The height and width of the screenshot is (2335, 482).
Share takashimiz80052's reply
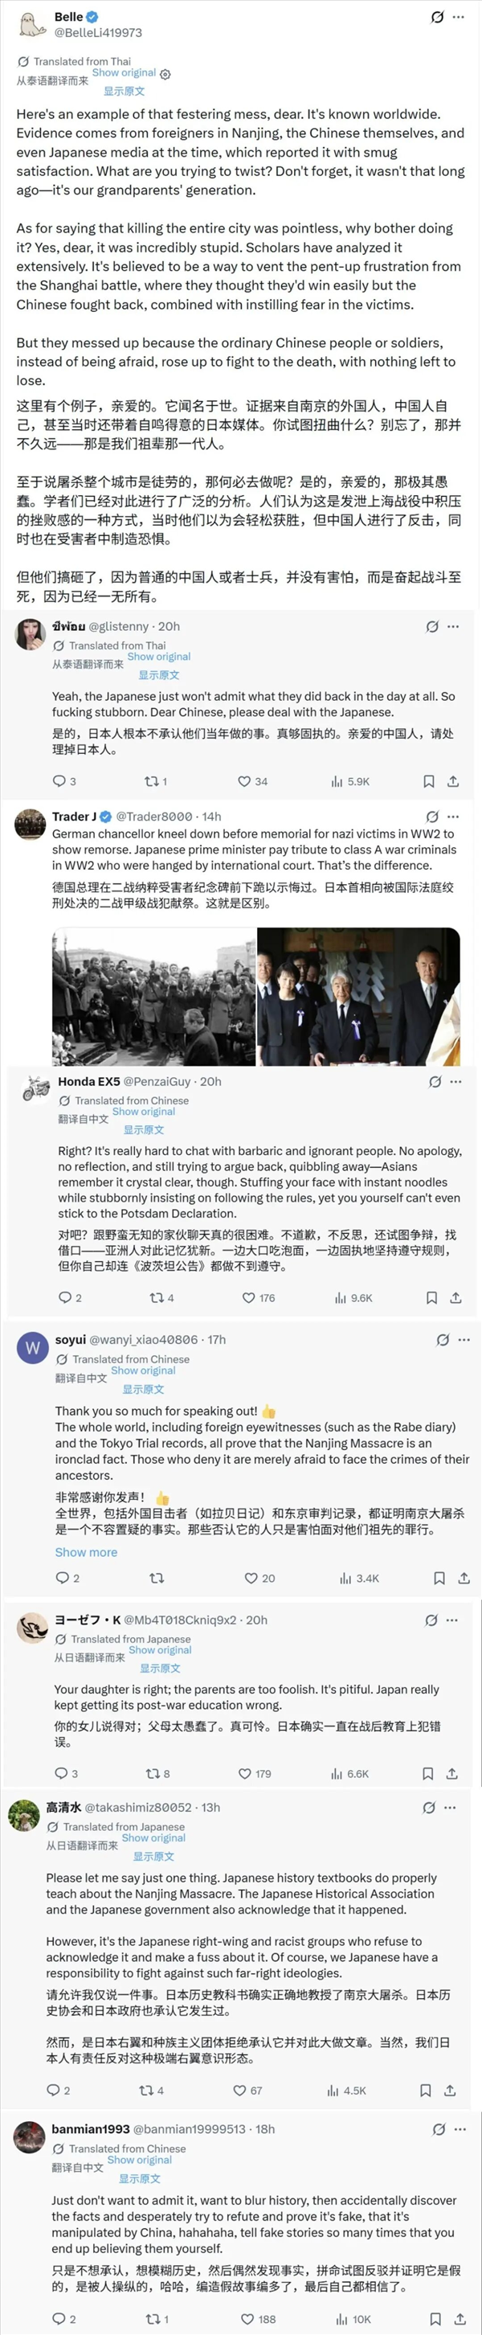pos(451,2091)
